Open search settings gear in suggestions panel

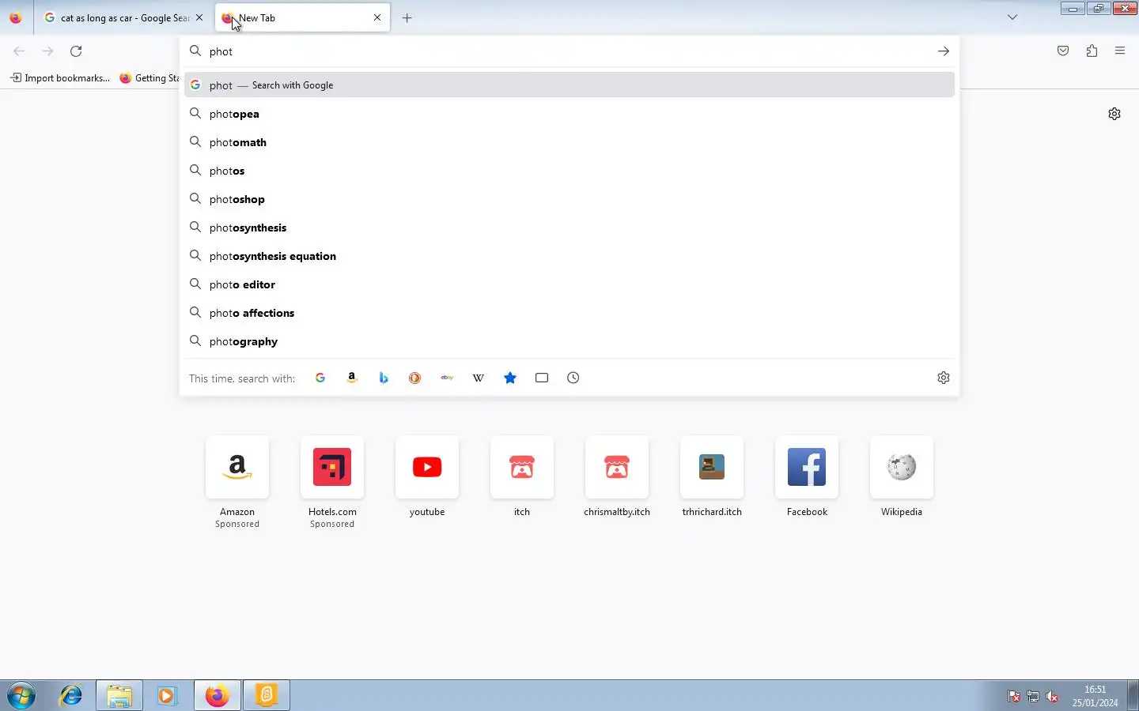(944, 378)
